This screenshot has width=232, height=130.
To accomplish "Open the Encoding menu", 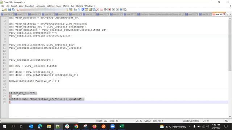I will 30,6.
